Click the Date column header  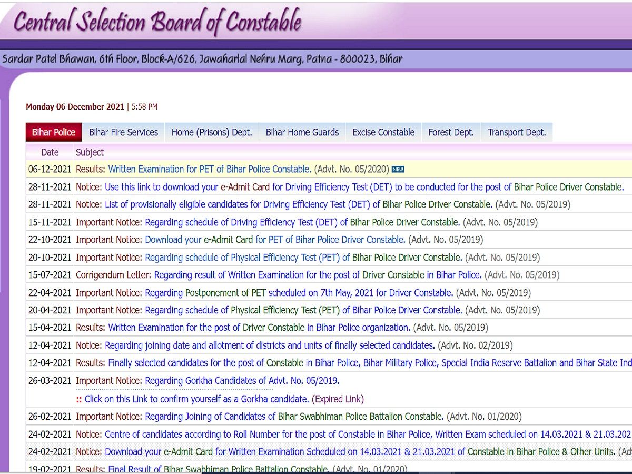(x=50, y=152)
